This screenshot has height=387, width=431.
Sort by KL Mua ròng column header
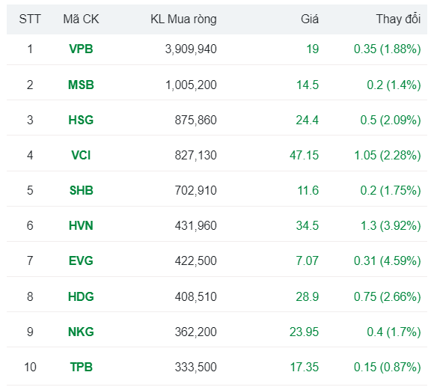(x=183, y=19)
